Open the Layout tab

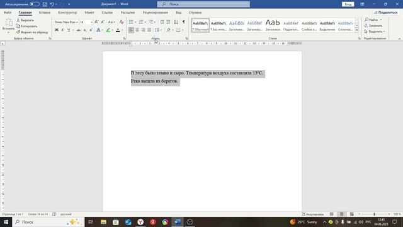point(89,13)
